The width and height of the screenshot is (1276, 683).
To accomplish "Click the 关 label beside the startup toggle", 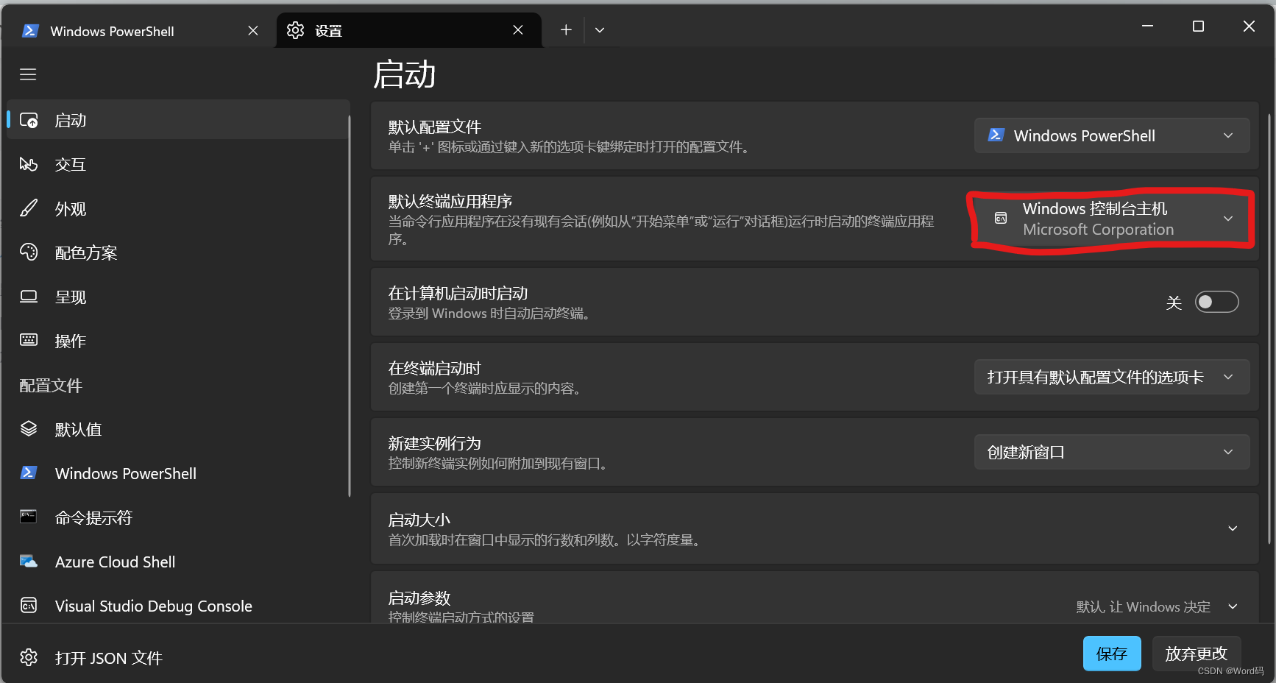I will click(1174, 302).
